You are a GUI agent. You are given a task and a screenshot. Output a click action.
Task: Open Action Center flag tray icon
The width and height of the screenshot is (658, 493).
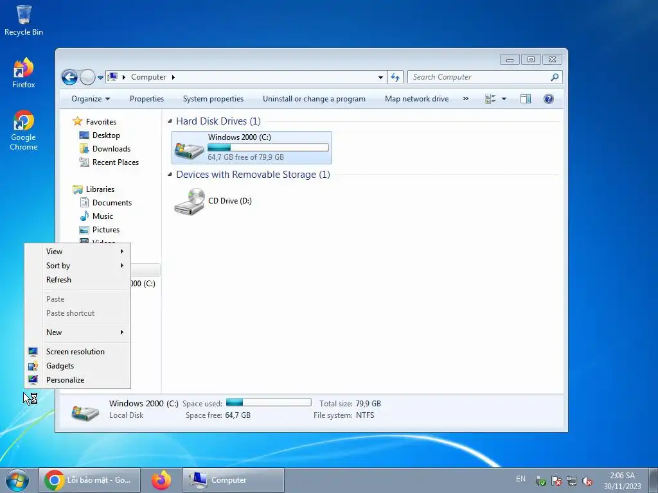pyautogui.click(x=556, y=481)
